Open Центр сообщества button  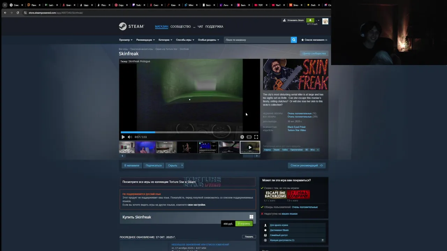point(314,53)
